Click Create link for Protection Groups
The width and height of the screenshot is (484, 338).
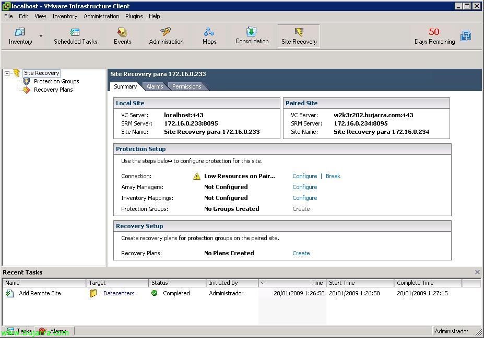(301, 209)
